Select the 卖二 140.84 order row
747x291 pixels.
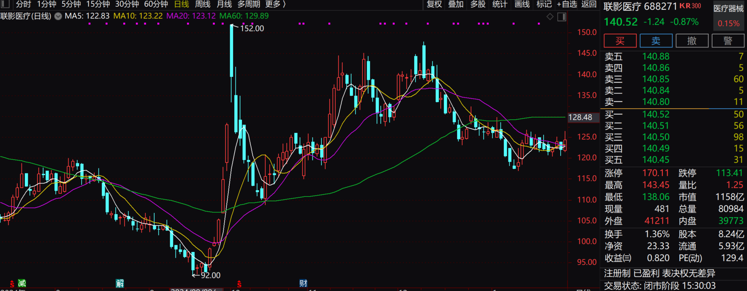coord(674,90)
